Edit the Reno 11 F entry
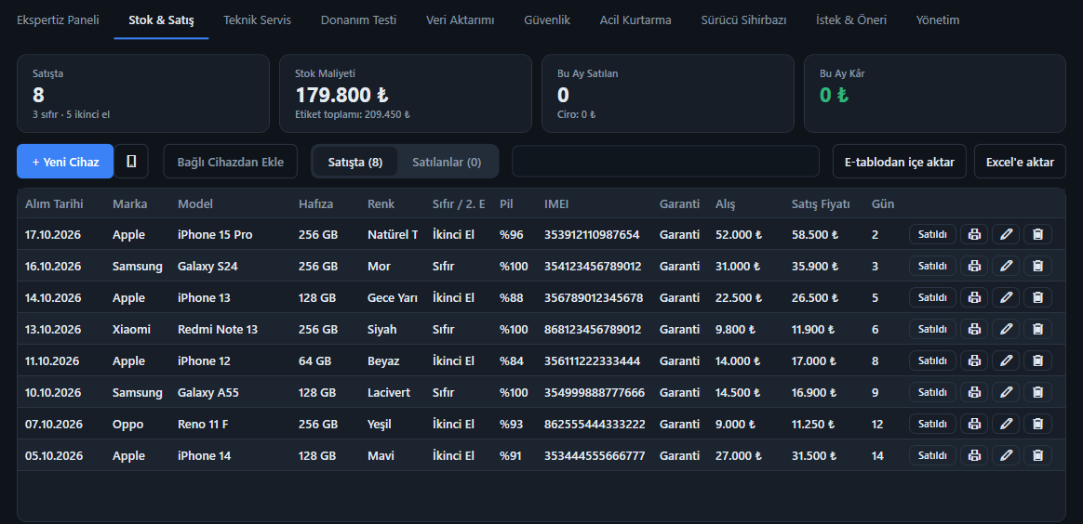Screen dimensions: 1083x524 pyautogui.click(x=1006, y=424)
